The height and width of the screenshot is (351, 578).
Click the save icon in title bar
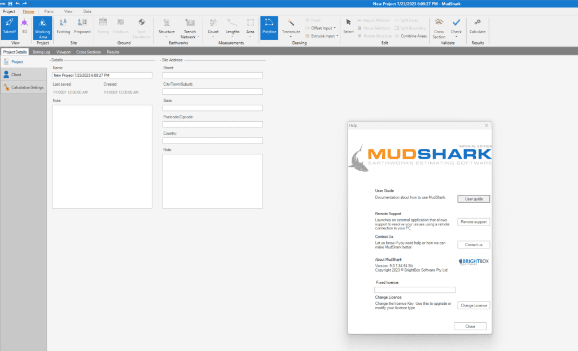(10, 3)
